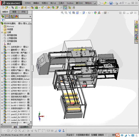Switch to the 草图 sketch tab
139x137 pixels.
click(14, 12)
